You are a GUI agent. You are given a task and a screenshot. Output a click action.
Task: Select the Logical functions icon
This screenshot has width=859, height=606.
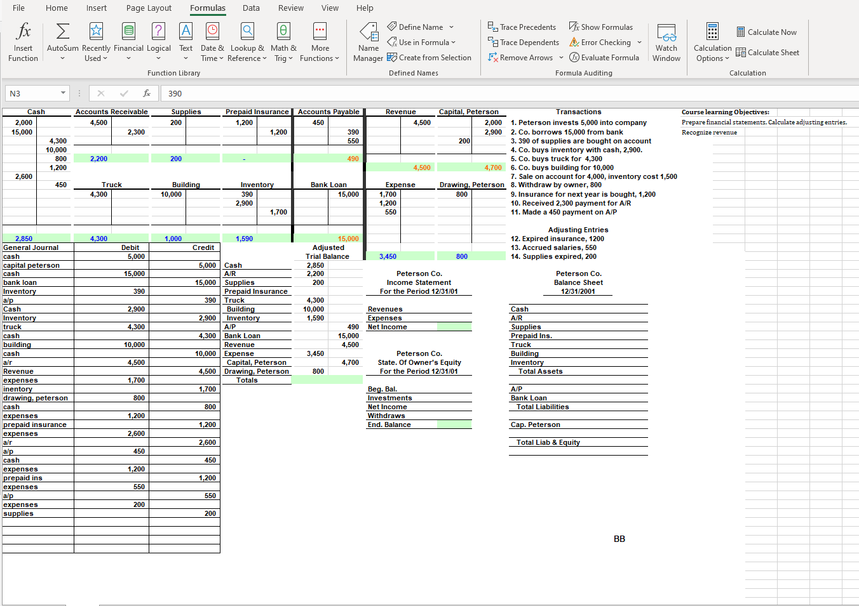[x=159, y=42]
